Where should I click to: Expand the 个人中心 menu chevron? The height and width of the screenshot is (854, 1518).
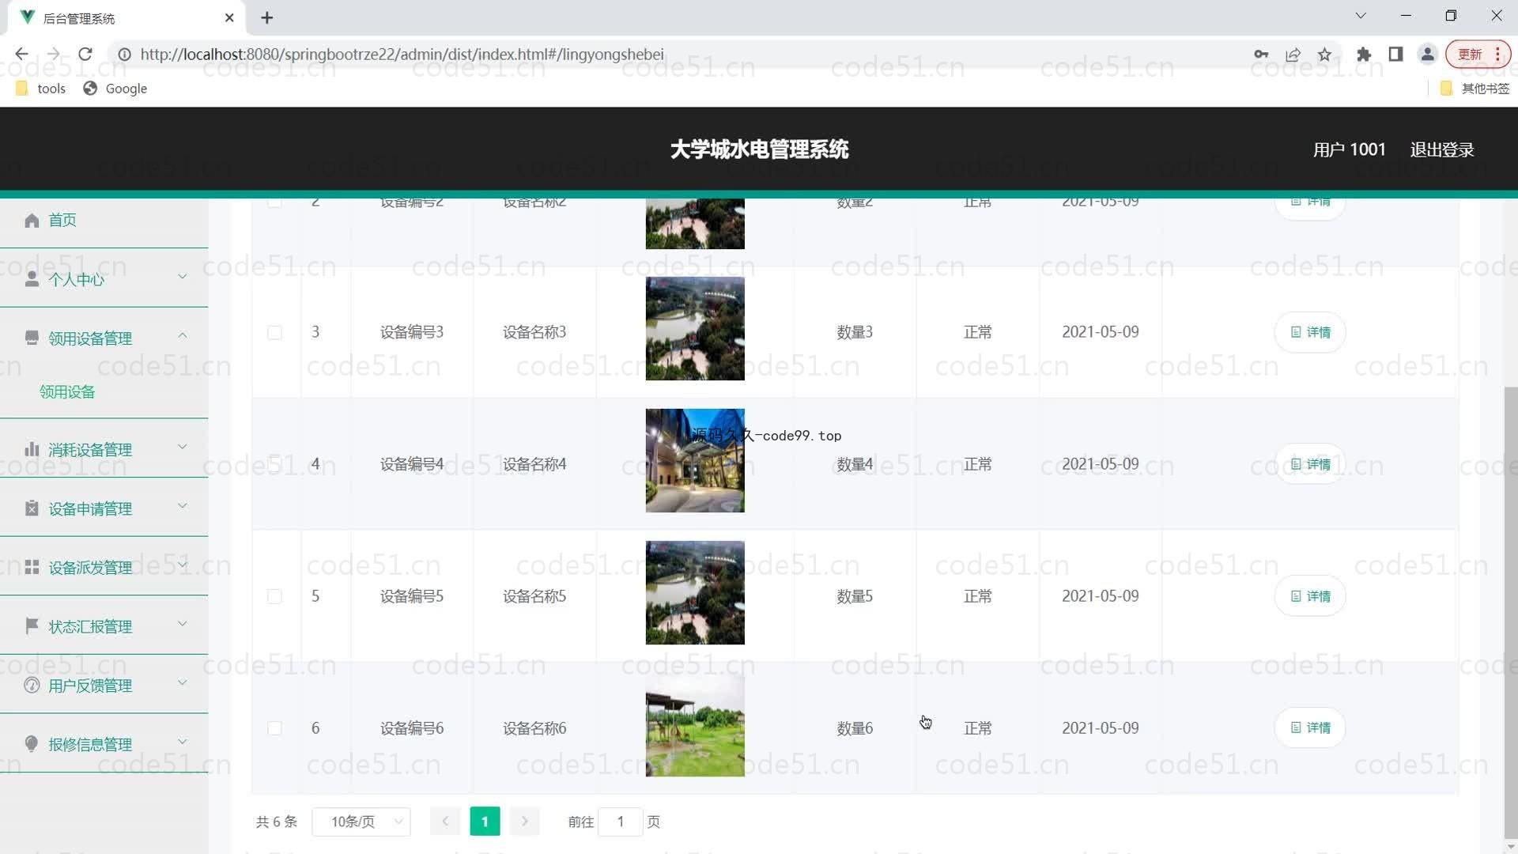tap(183, 277)
